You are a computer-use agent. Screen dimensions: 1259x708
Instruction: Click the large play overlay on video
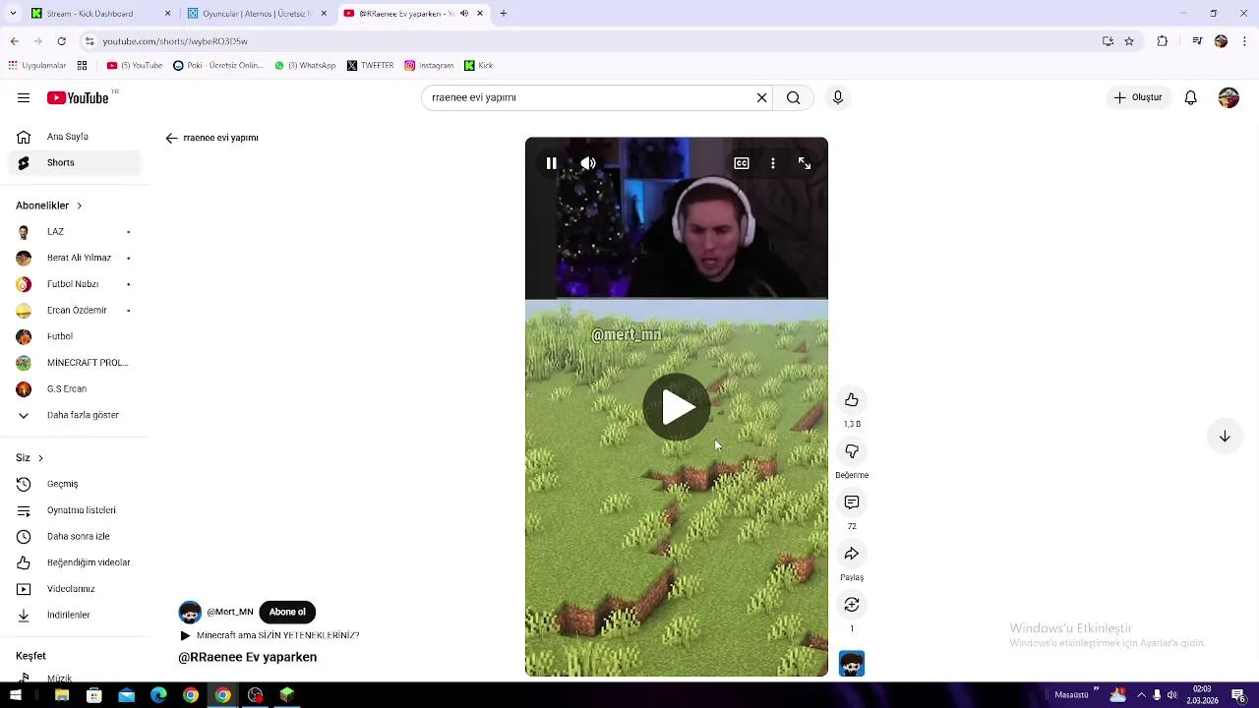click(677, 407)
